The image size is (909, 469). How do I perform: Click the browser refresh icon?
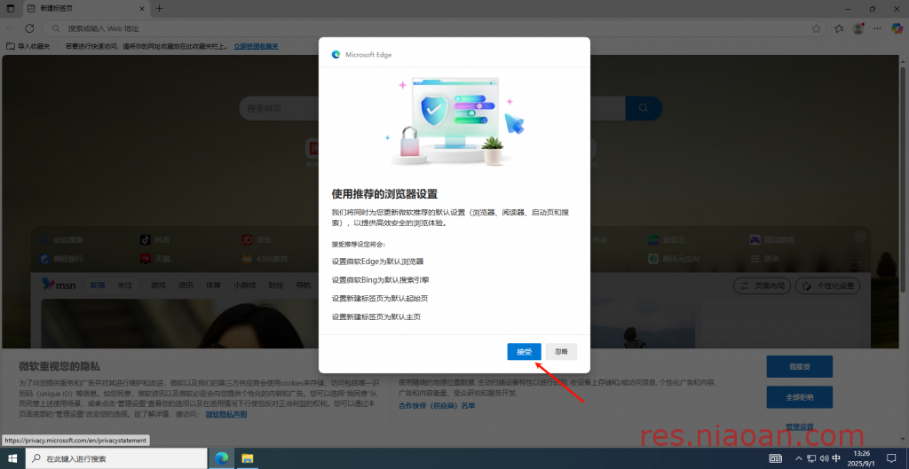tap(29, 28)
